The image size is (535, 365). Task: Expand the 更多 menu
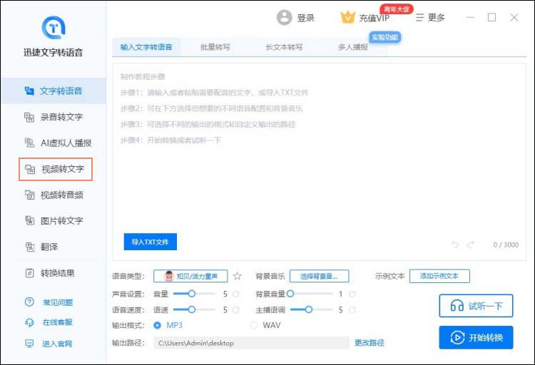pos(430,18)
